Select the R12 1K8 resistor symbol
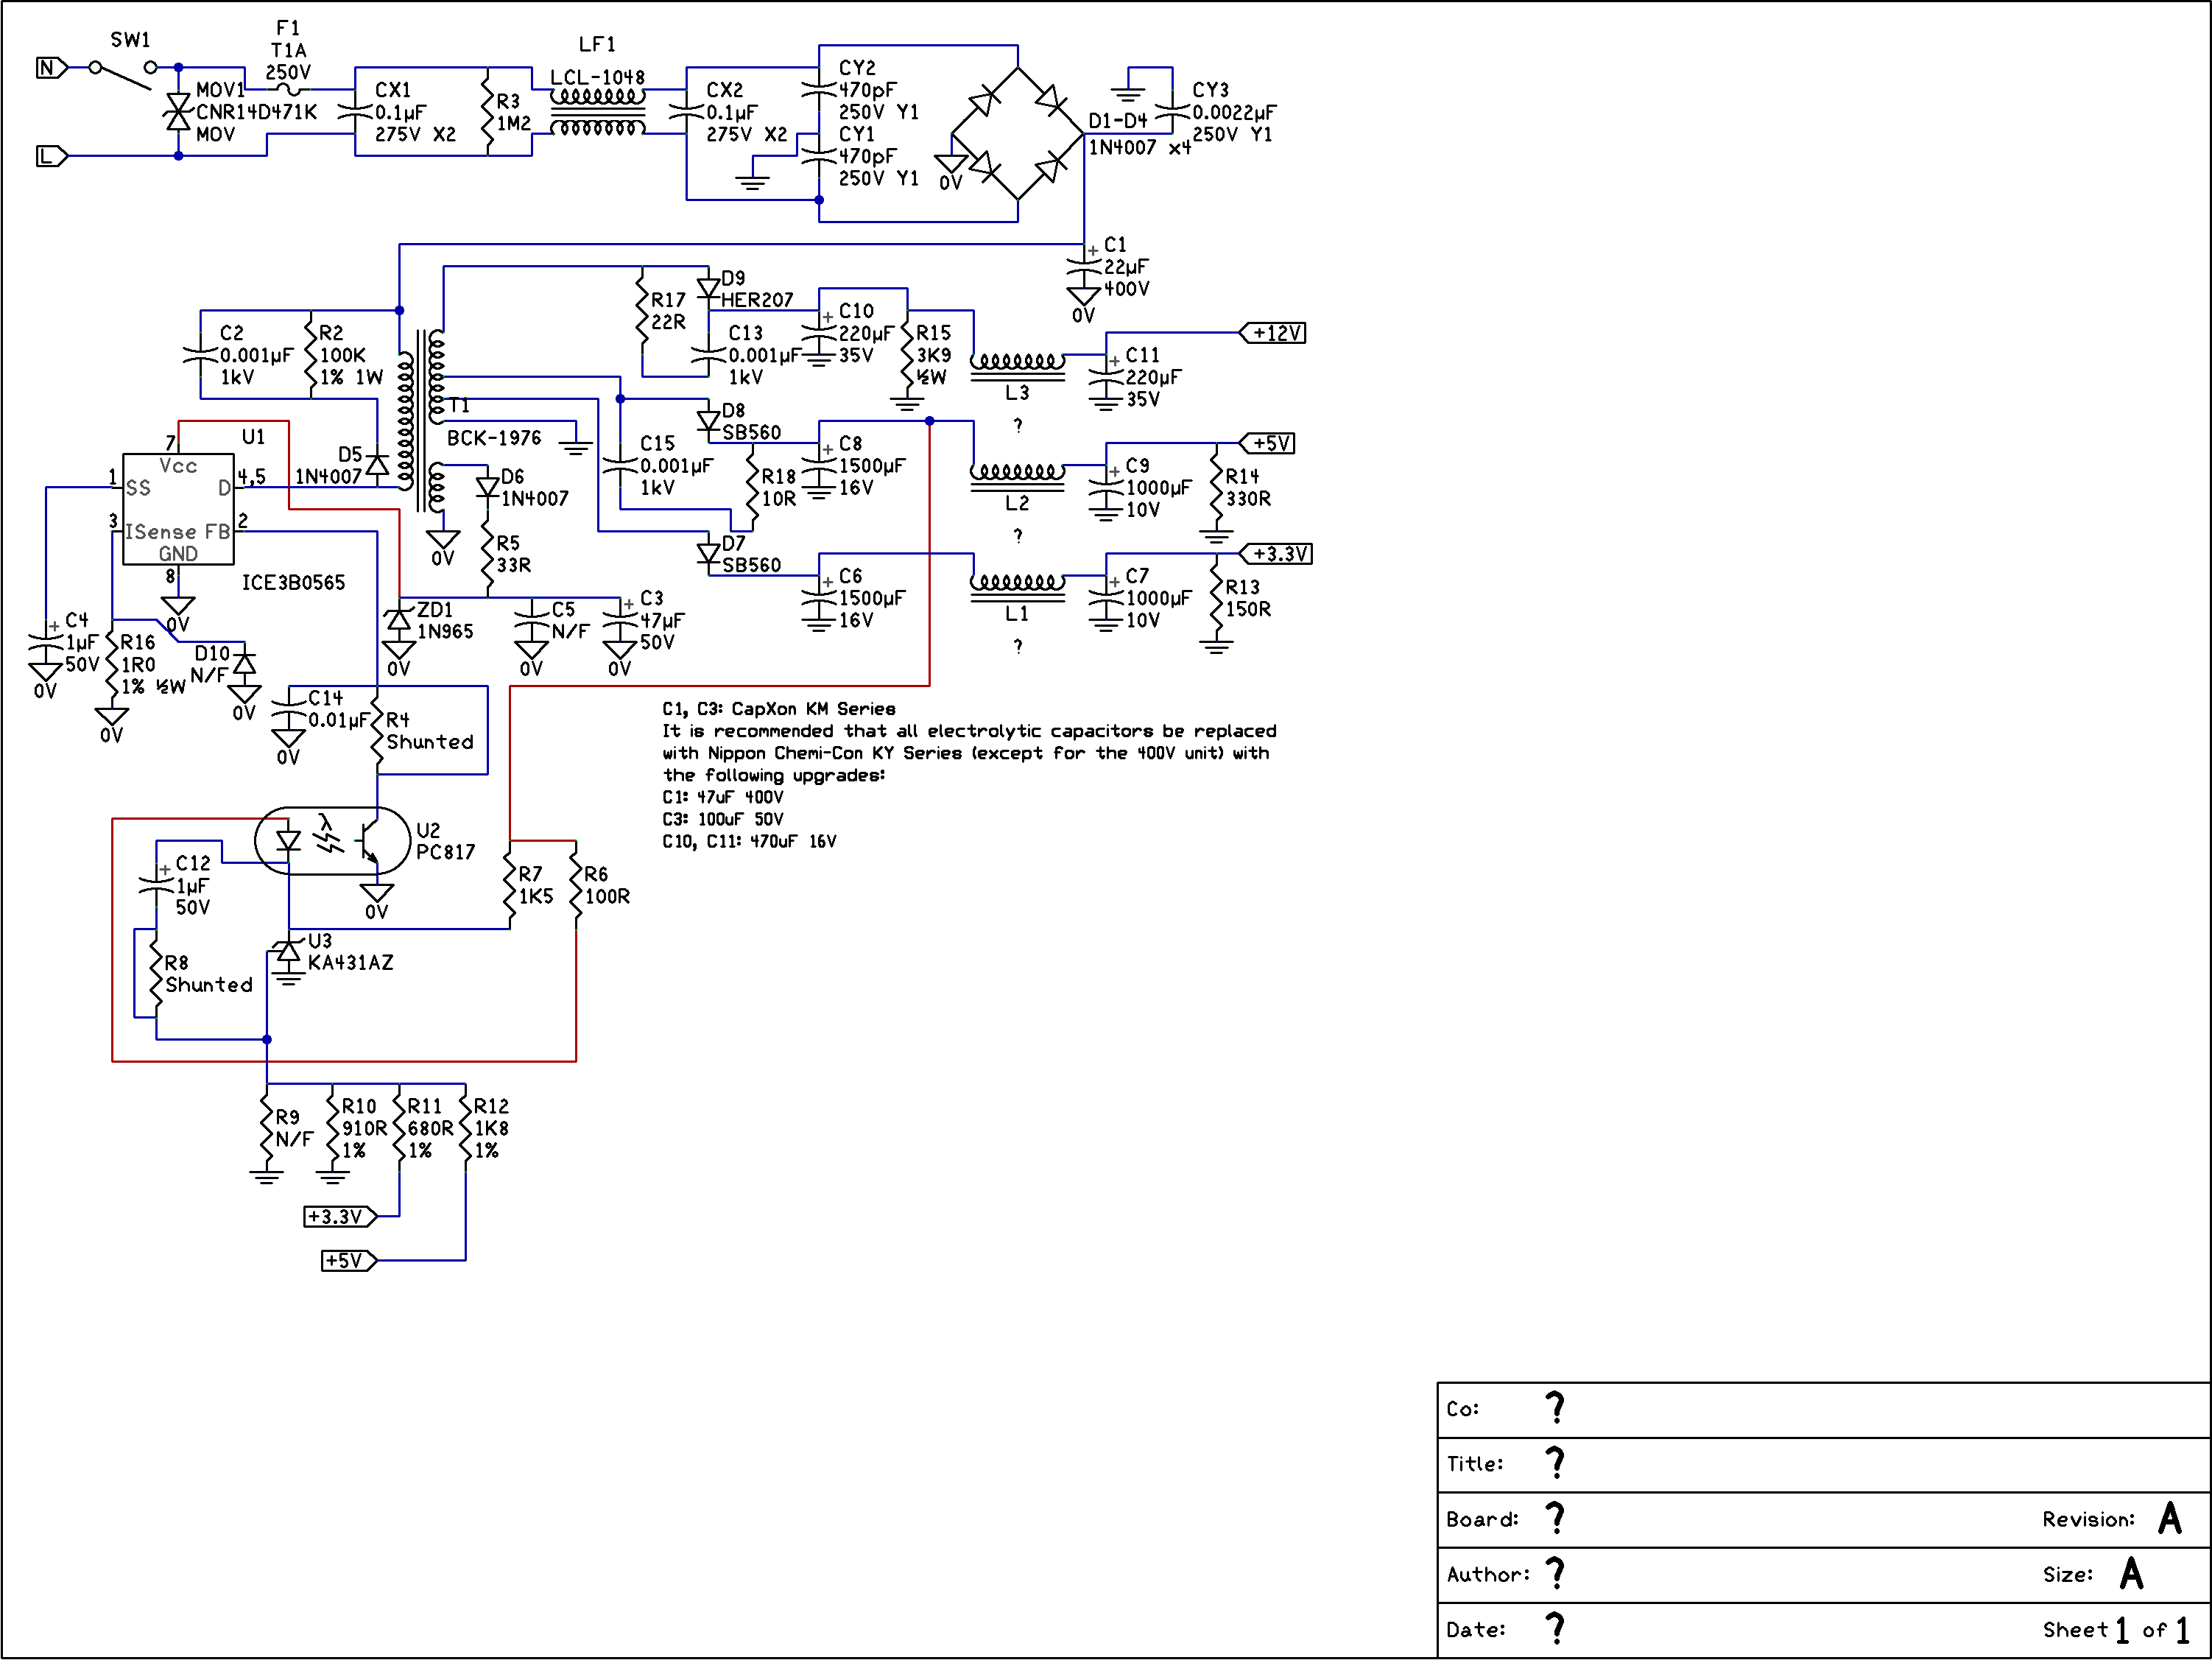Image resolution: width=2212 pixels, height=1660 pixels. point(465,1128)
